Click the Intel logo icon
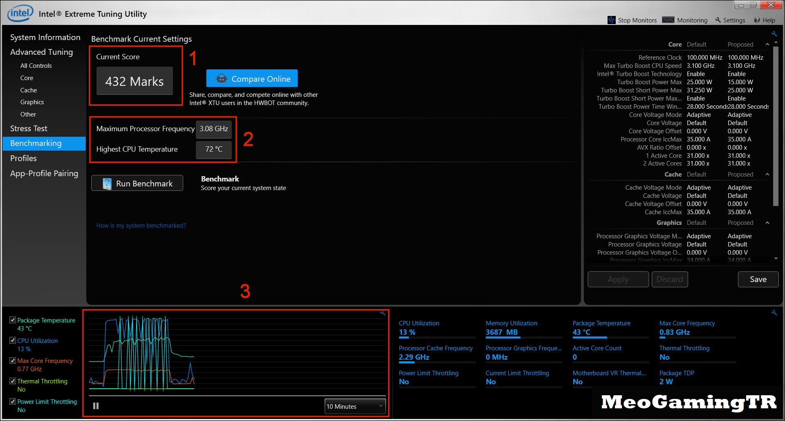 coord(20,13)
